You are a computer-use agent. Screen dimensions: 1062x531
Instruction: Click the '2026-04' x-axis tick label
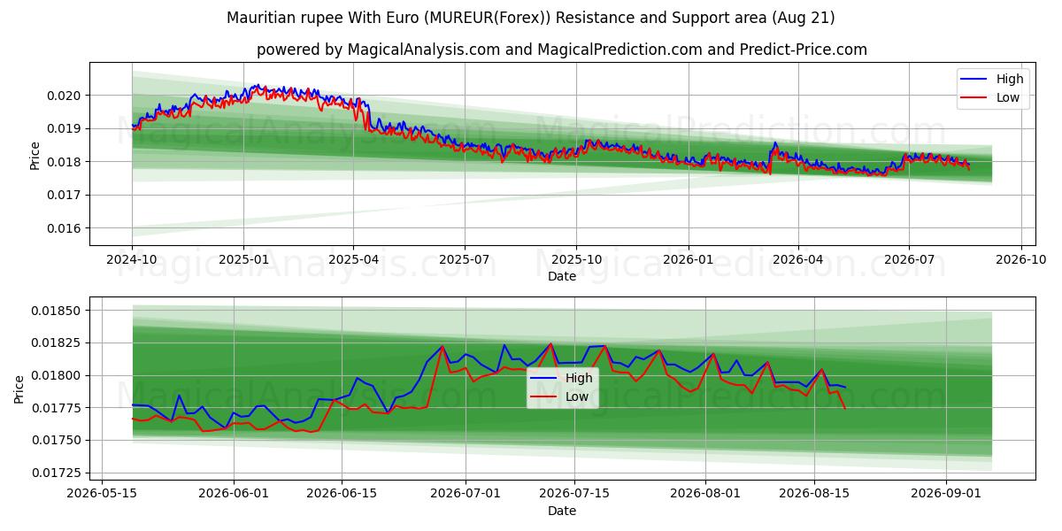(x=798, y=259)
